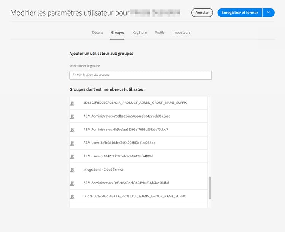
Task: Open the Détails tab
Action: [x=98, y=33]
